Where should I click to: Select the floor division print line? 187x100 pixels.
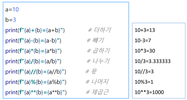[36, 72]
